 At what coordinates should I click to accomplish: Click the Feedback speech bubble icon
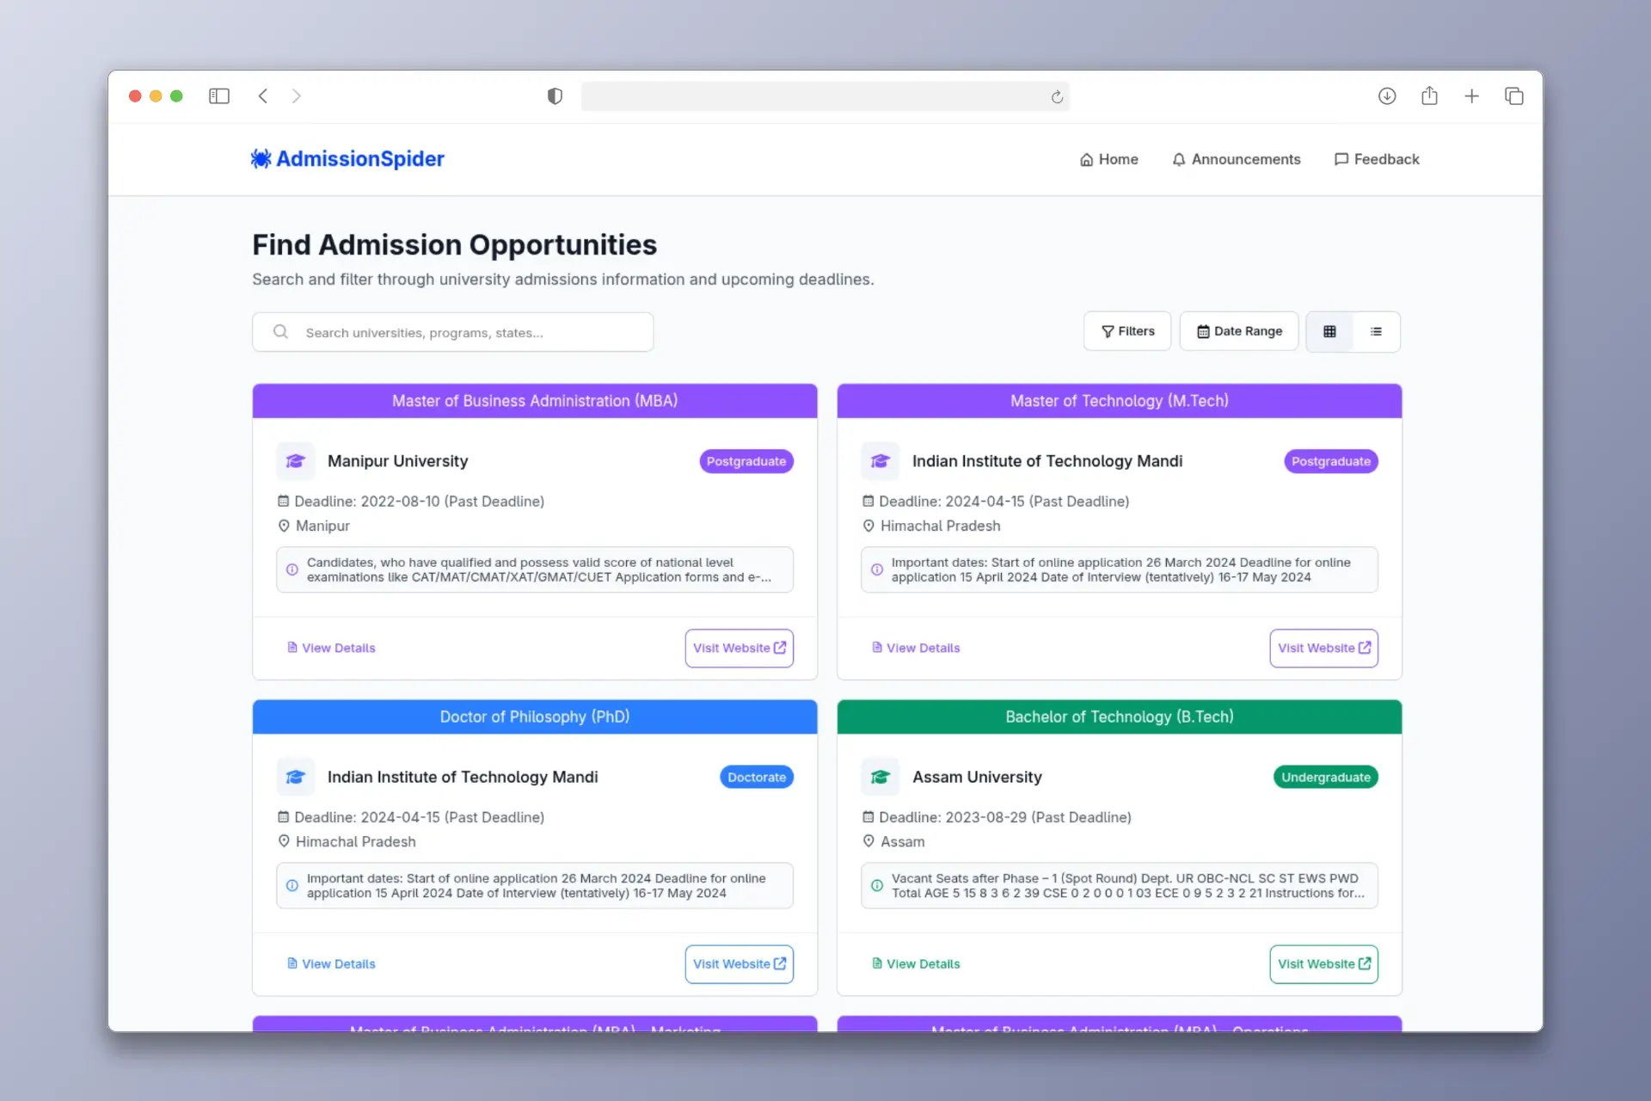(1342, 159)
